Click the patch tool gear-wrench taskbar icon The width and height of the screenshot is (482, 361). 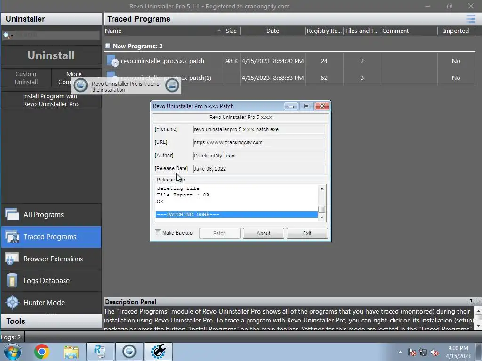click(158, 352)
